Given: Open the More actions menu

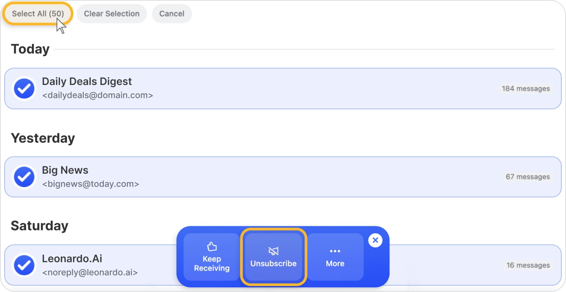Looking at the screenshot, I should tap(335, 256).
